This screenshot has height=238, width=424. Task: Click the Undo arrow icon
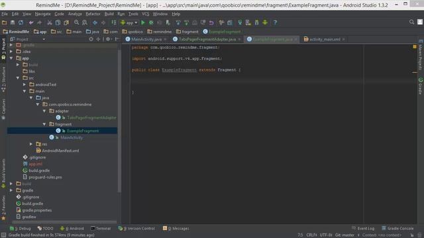point(31,22)
